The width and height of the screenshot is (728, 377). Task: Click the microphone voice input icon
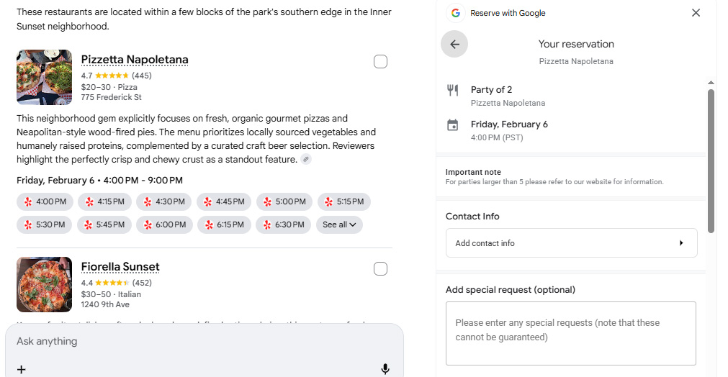coord(385,369)
